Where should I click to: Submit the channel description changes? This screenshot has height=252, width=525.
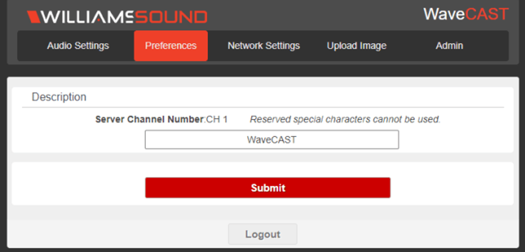tap(268, 187)
